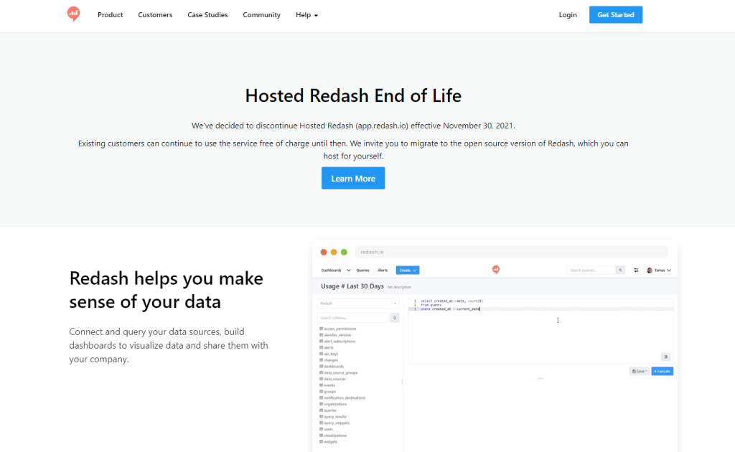Select the users table in the schema list
The image size is (735, 452).
pos(328,429)
